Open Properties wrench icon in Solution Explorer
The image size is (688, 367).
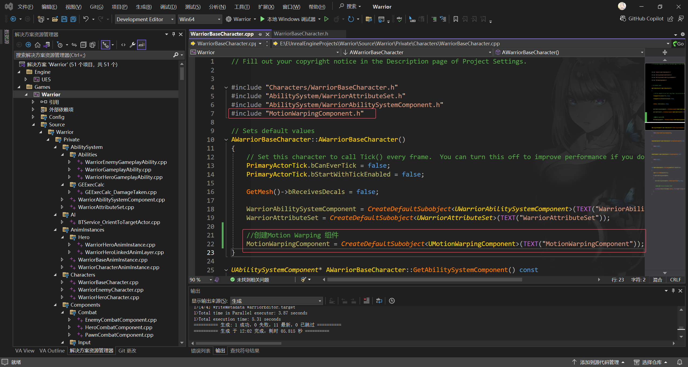pos(132,45)
